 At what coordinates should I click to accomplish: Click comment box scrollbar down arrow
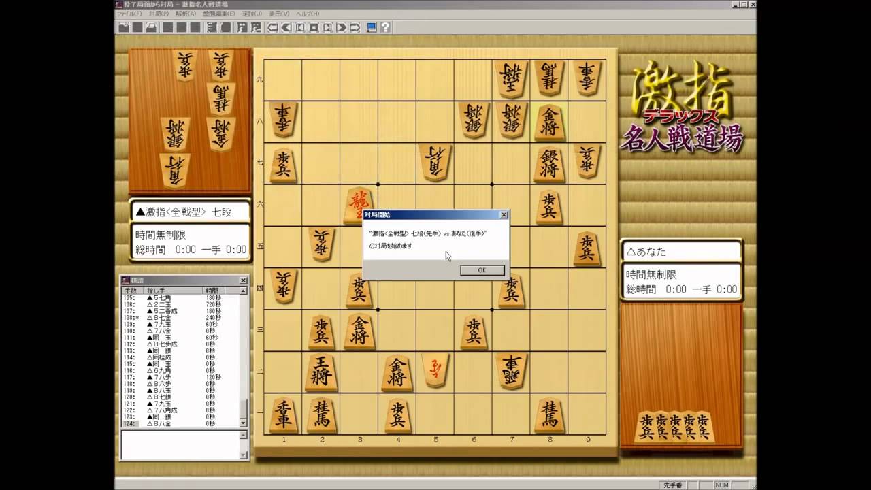click(x=243, y=455)
